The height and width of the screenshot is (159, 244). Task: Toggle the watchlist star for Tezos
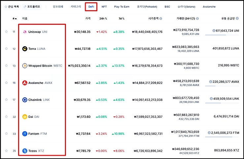tap(6, 151)
